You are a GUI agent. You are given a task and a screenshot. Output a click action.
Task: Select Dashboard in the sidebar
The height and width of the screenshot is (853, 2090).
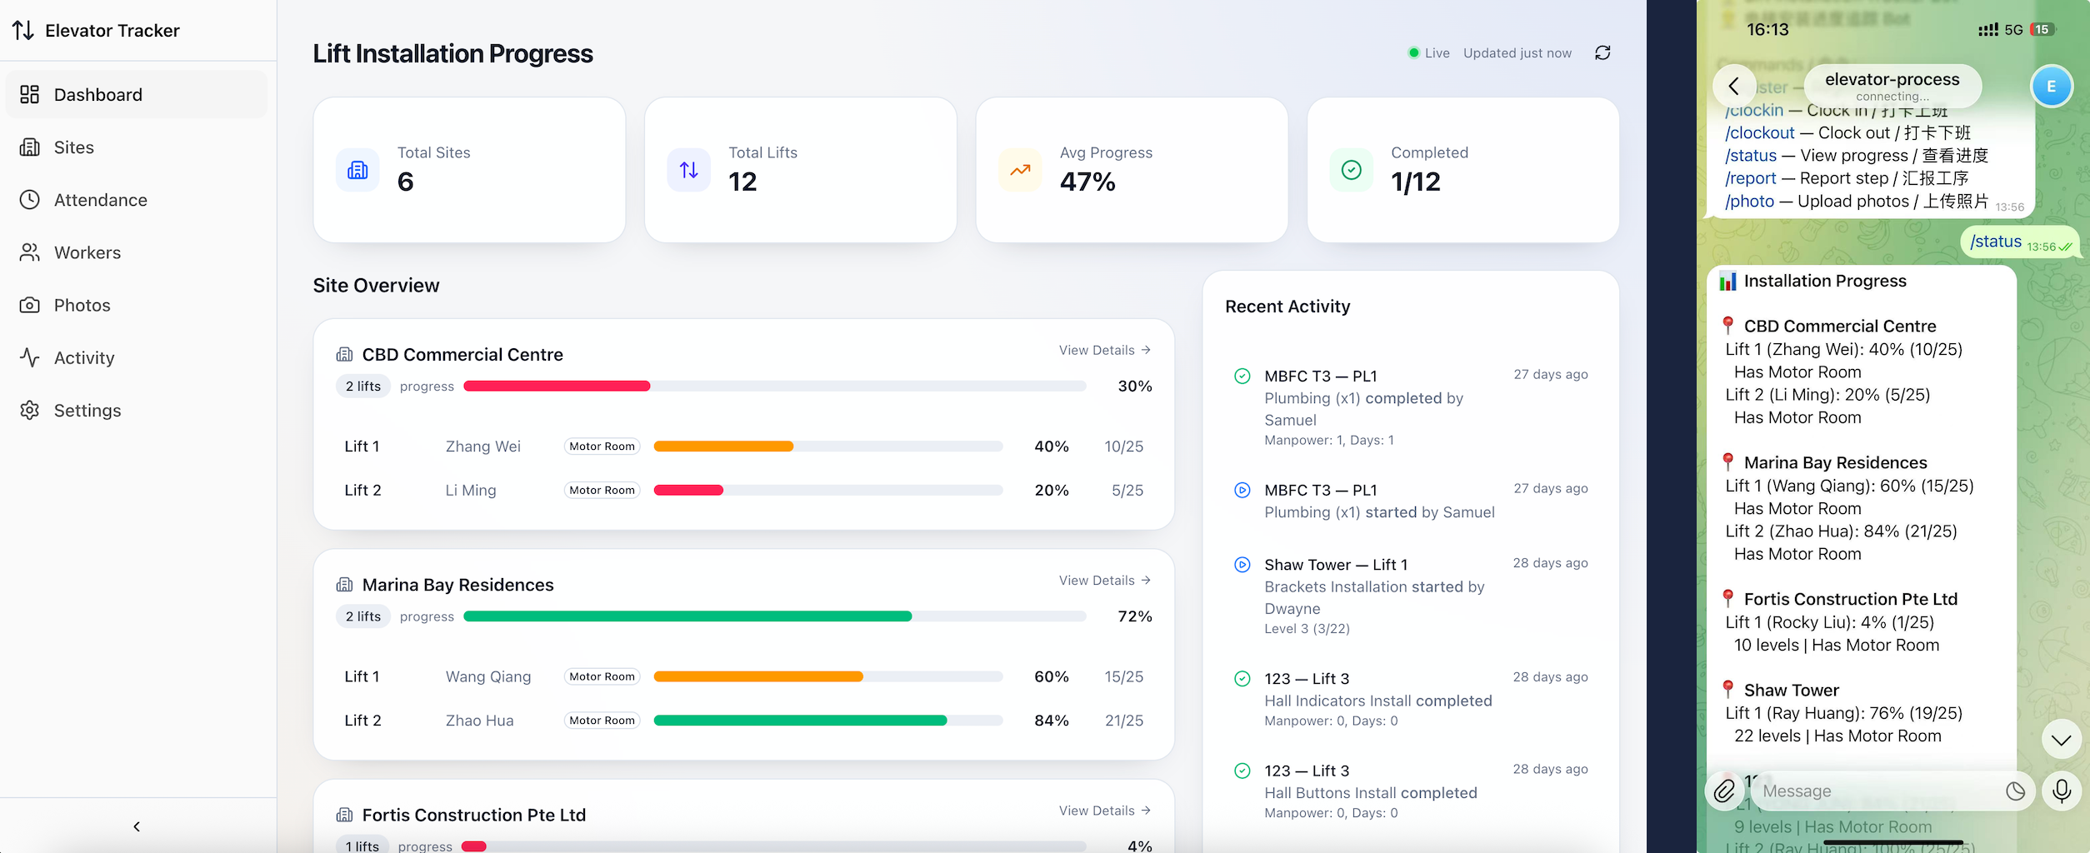(x=97, y=94)
